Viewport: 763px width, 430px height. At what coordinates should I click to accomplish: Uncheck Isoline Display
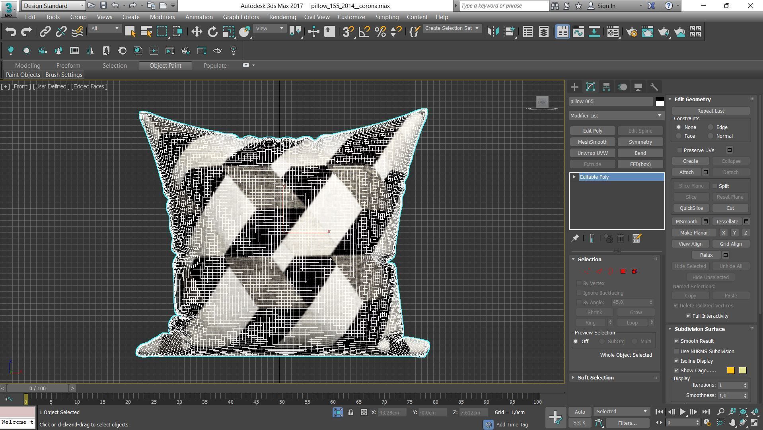[x=677, y=361]
